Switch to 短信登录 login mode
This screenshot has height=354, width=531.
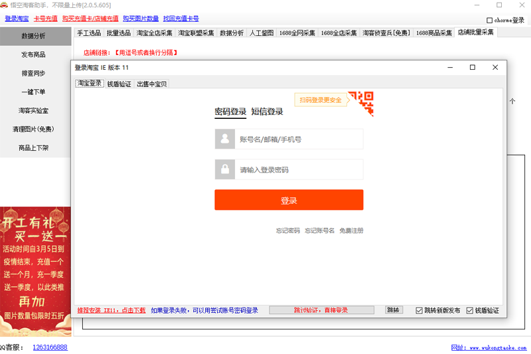267,112
